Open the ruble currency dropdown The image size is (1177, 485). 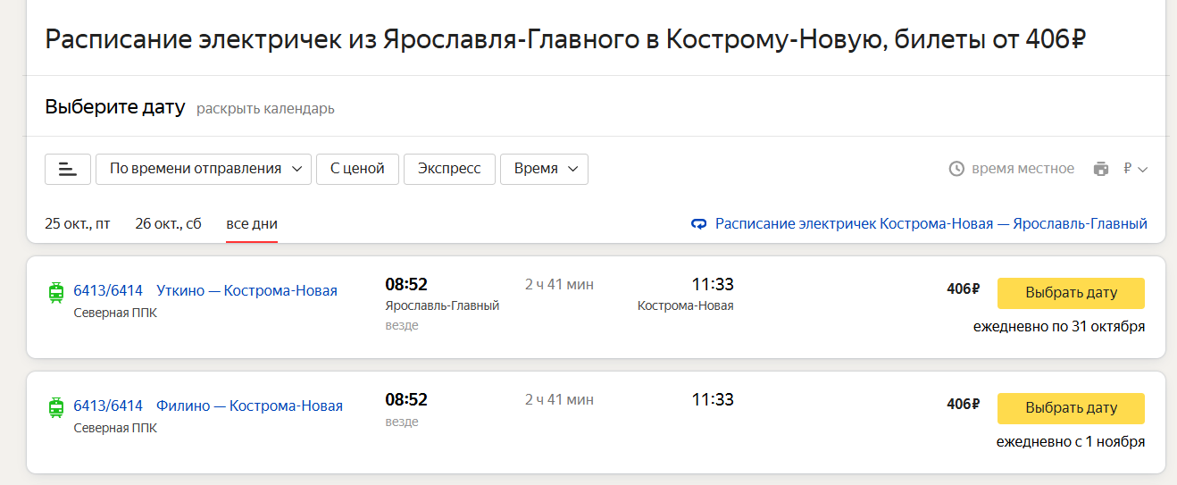[x=1135, y=169]
